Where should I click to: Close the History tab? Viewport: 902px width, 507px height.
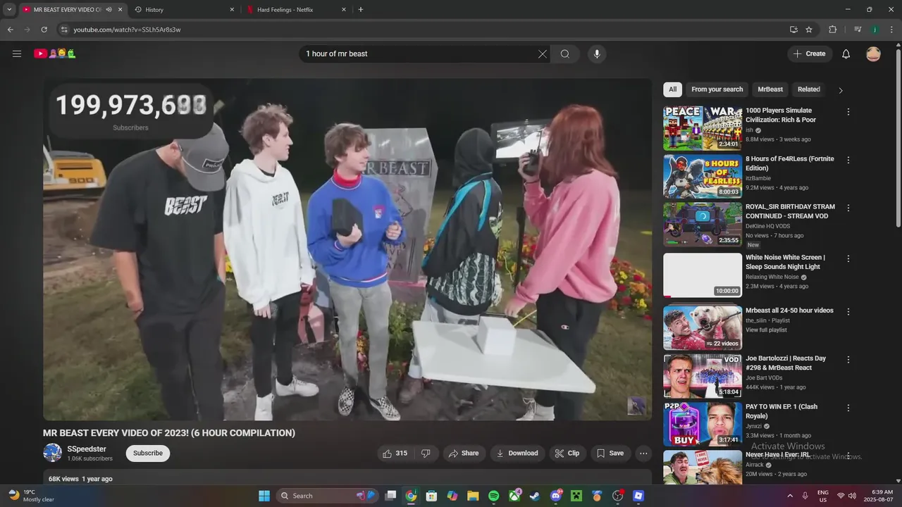coord(232,10)
